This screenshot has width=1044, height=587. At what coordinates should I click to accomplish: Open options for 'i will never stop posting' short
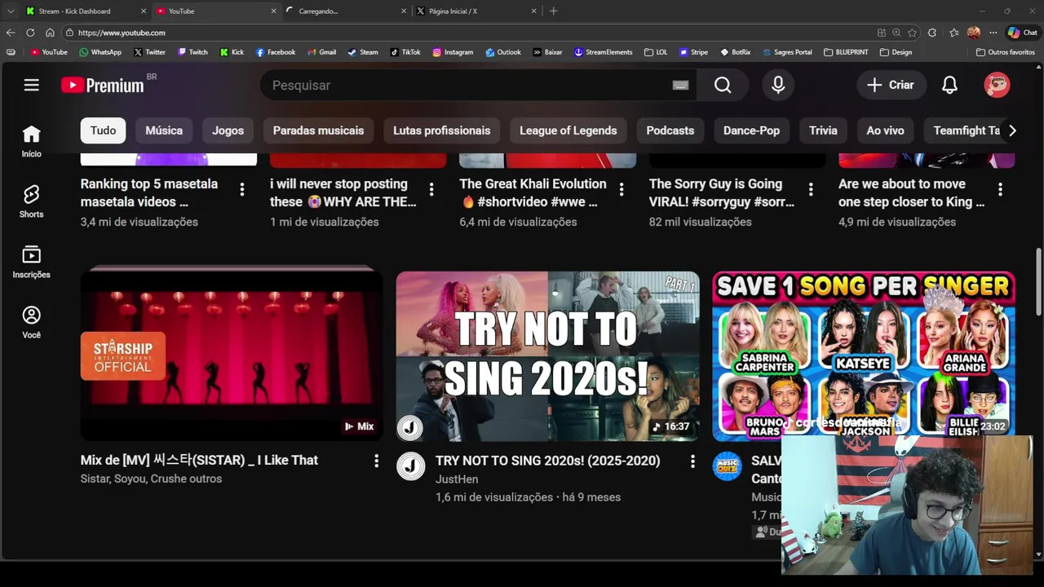431,189
